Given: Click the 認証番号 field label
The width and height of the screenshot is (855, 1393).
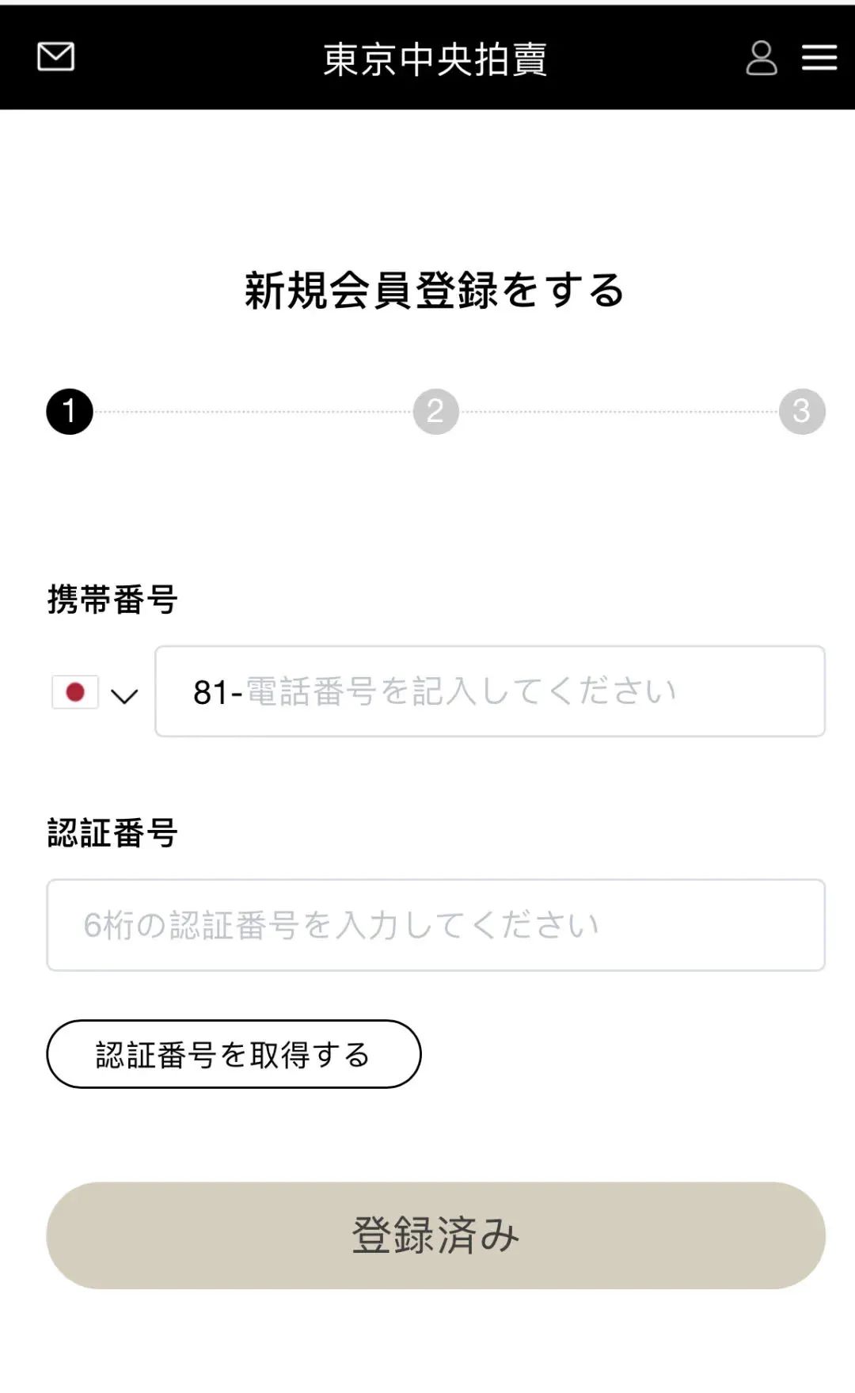Looking at the screenshot, I should click(112, 833).
